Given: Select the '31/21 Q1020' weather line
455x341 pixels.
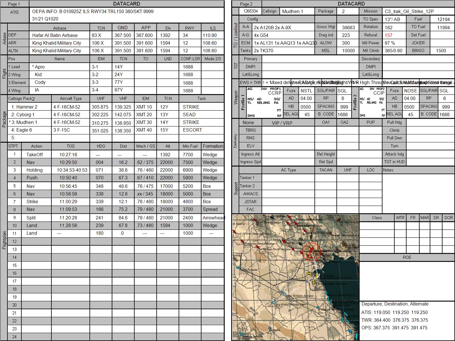Looking at the screenshot, I should point(45,19).
